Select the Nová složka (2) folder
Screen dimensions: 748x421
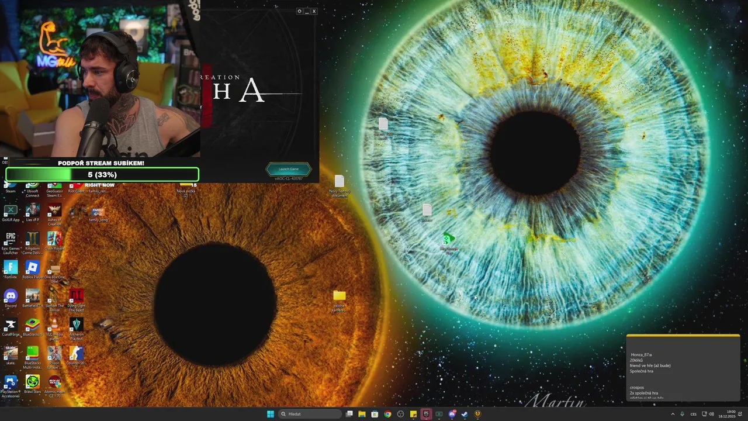tap(186, 189)
